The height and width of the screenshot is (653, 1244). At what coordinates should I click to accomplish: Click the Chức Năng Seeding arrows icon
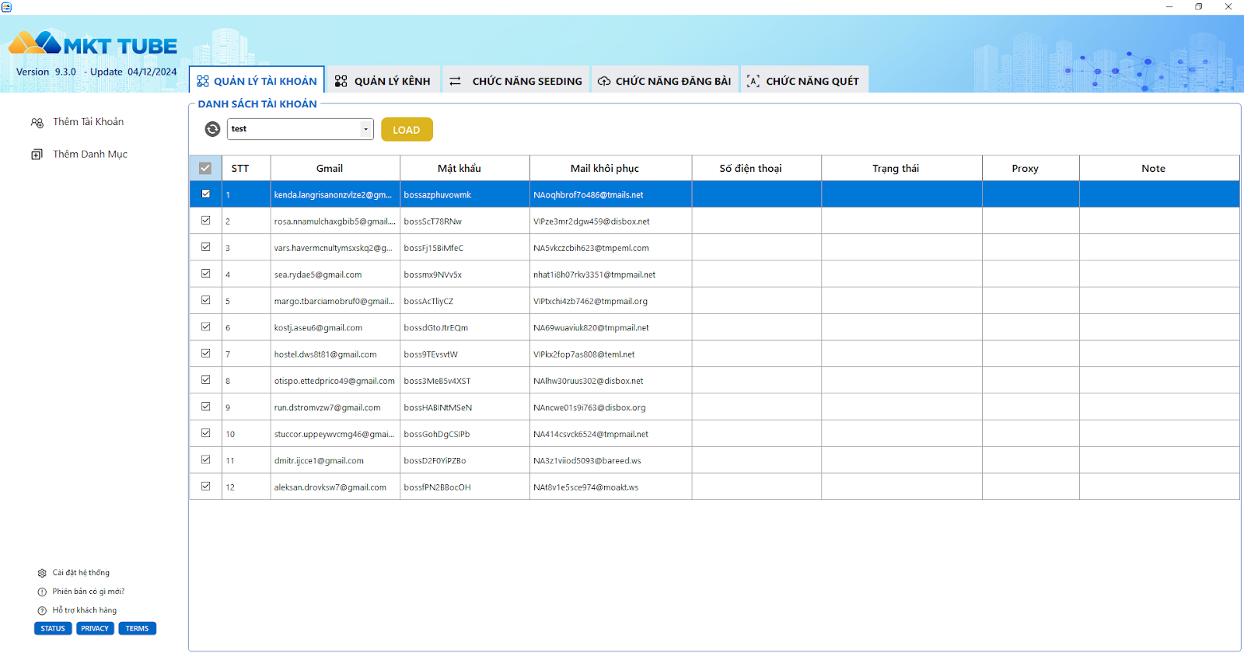(x=455, y=81)
